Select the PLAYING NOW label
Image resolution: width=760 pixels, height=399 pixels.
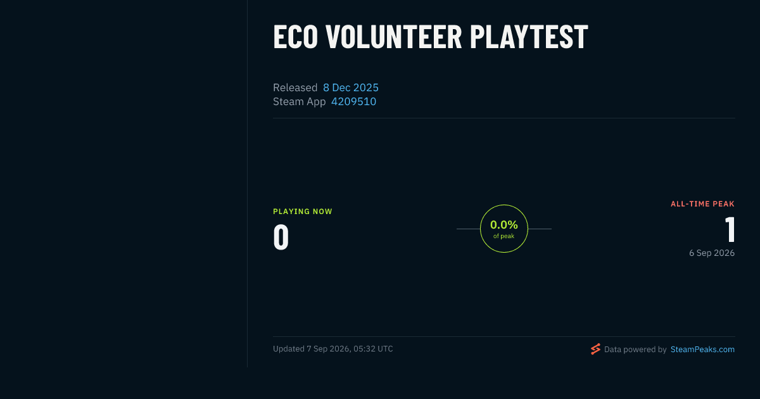click(x=303, y=212)
